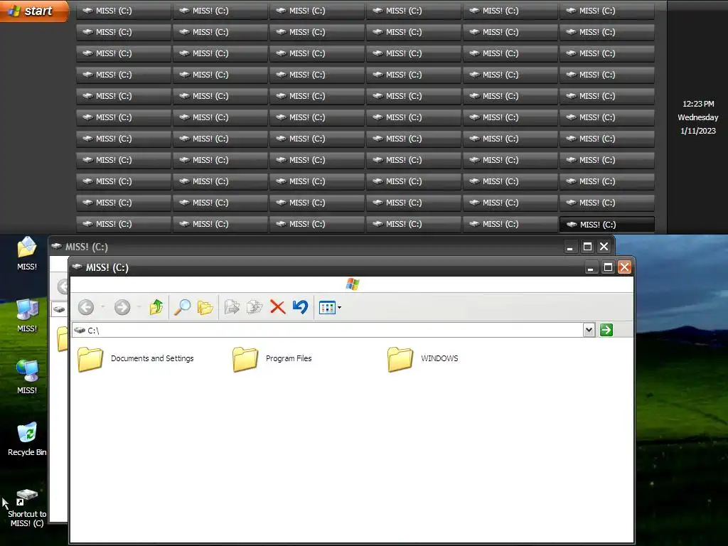This screenshot has width=728, height=546.
Task: Click the "WINDOWS" folder name
Action: coord(439,358)
